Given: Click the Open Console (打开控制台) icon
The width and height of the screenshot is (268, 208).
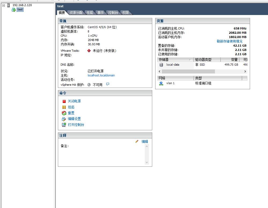Looking at the screenshot, I should click(64, 125).
